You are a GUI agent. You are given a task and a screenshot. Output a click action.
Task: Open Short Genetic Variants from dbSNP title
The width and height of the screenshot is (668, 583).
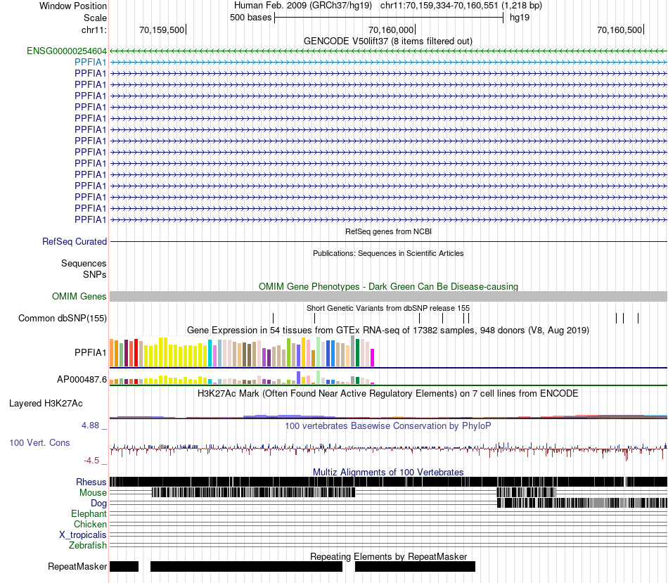(x=388, y=308)
